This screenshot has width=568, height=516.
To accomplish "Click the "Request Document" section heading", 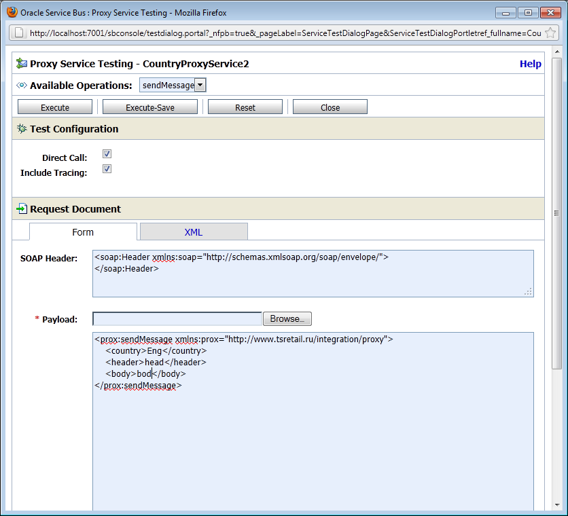I will click(x=75, y=209).
